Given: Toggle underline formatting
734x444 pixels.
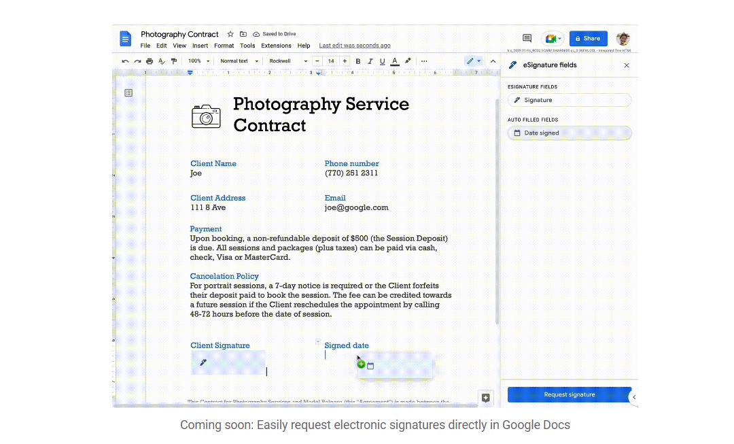Looking at the screenshot, I should point(382,61).
